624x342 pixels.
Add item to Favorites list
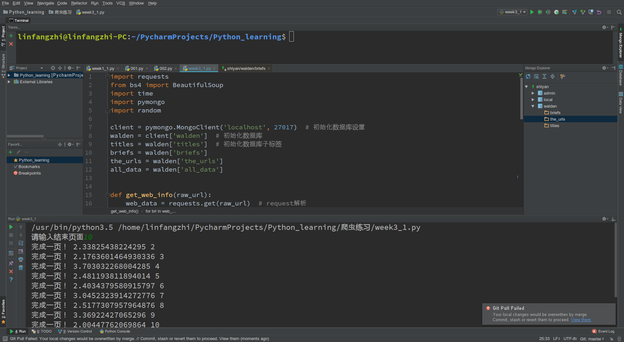(x=10, y=152)
